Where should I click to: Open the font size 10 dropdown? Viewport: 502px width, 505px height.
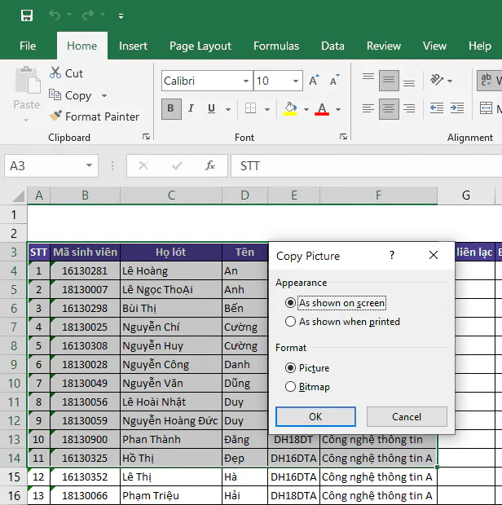[x=296, y=81]
